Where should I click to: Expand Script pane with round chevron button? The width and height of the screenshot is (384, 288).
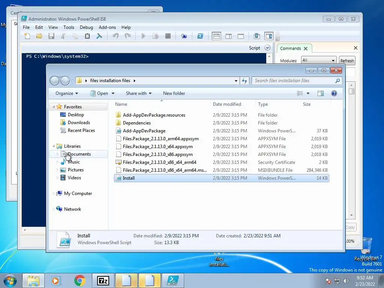click(x=267, y=48)
